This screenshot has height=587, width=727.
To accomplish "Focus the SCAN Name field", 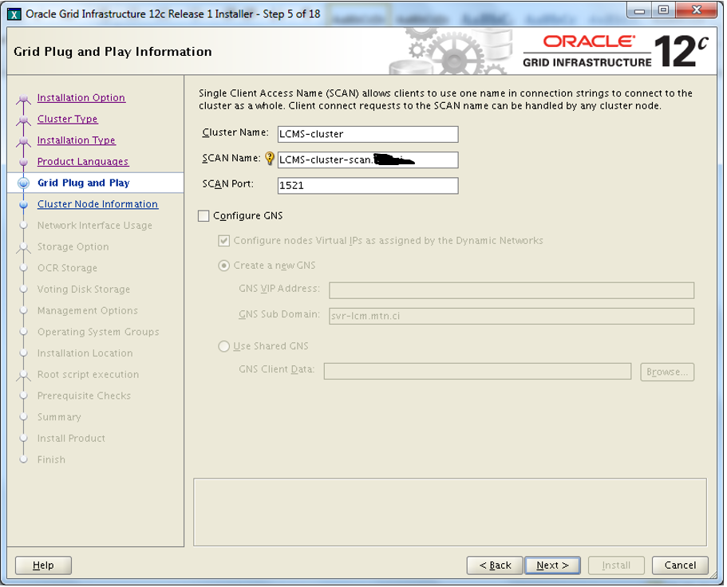I will pos(368,160).
